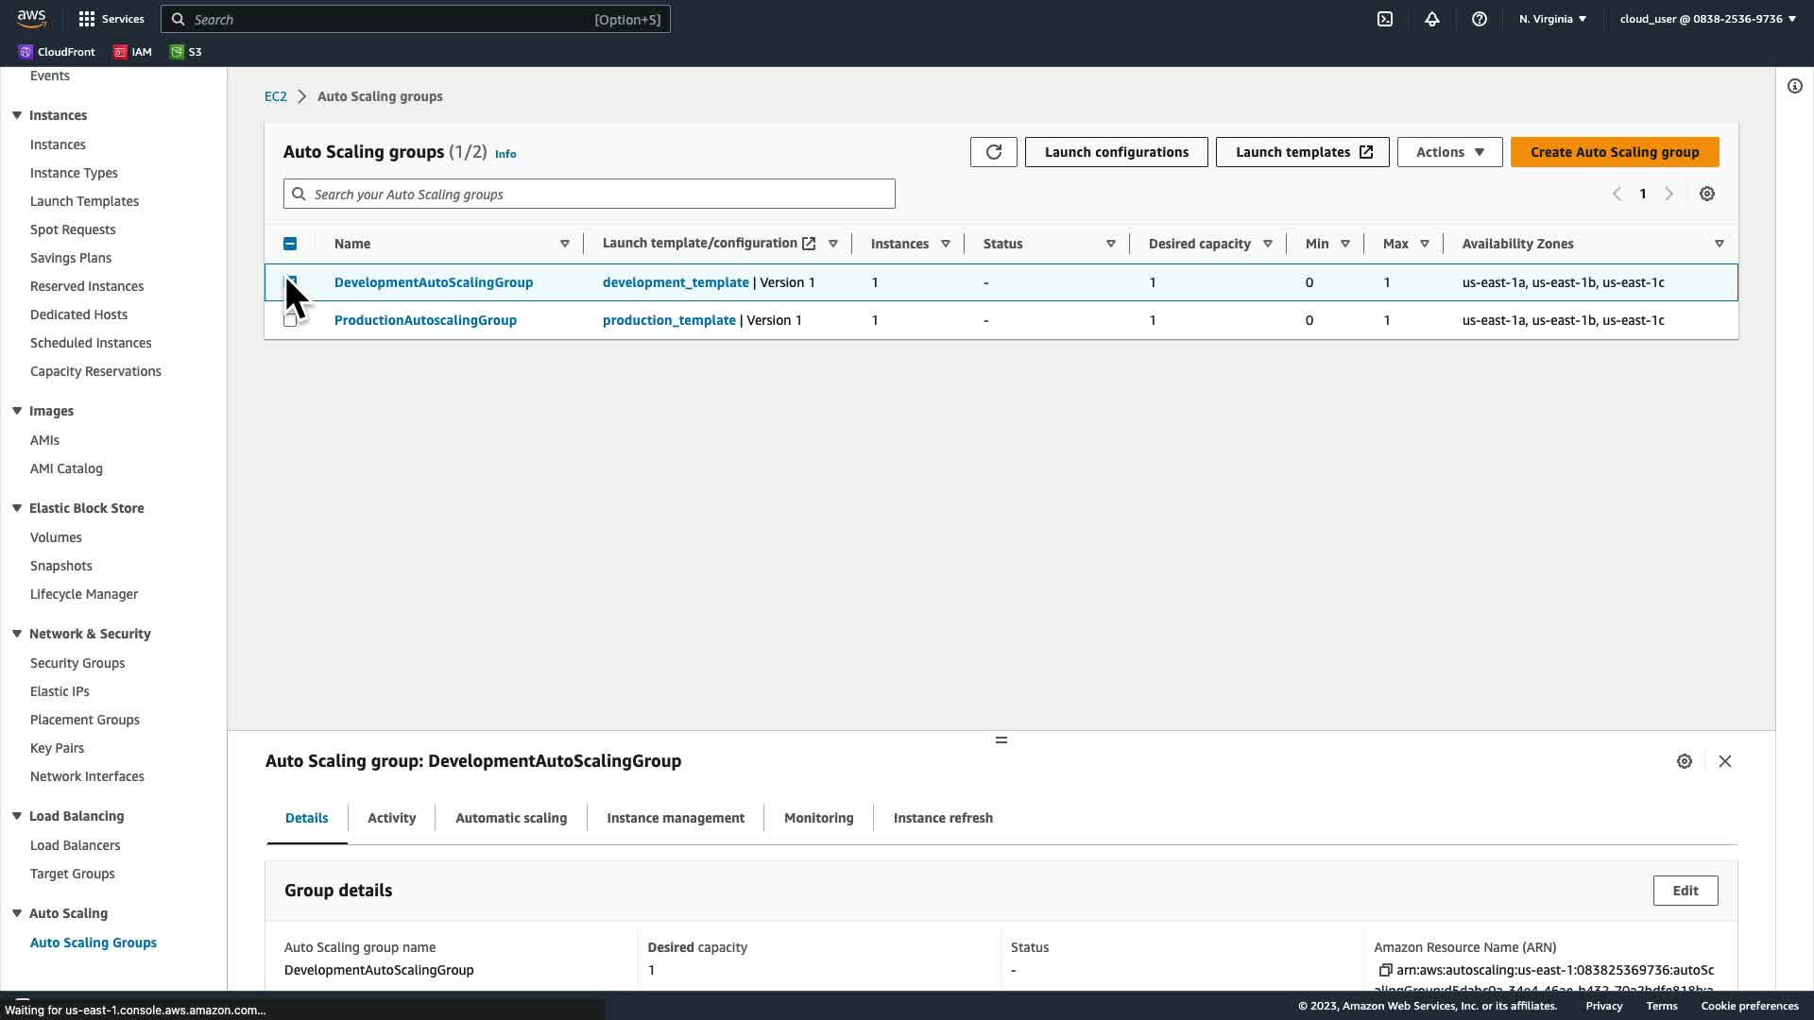
Task: Open the Services grid menu icon
Action: tap(87, 19)
